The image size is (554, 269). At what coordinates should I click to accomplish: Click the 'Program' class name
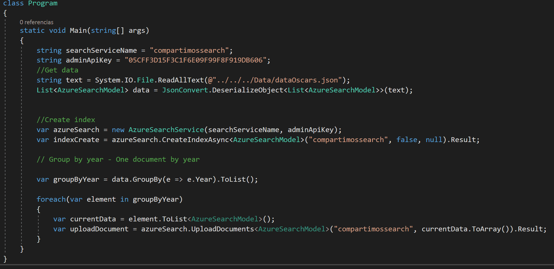pos(43,3)
